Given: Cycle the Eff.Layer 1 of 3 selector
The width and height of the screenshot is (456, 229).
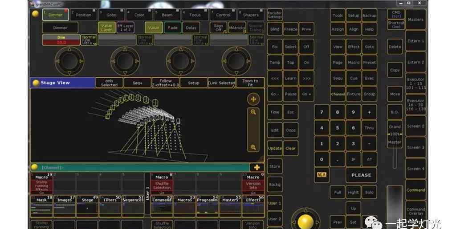Looking at the screenshot, I should point(125,28).
